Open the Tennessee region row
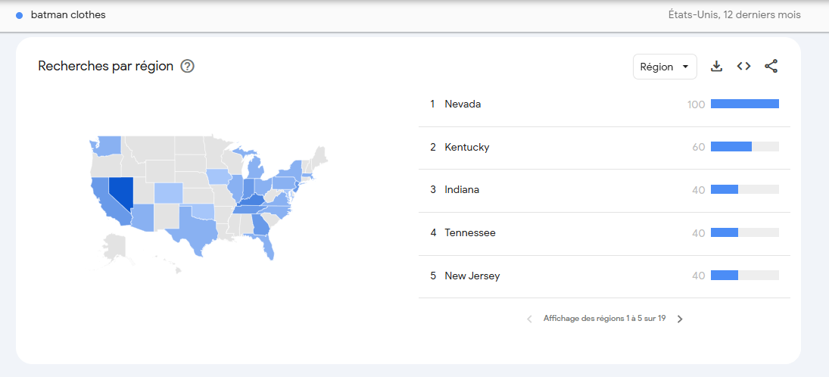The image size is (829, 377). (x=469, y=232)
